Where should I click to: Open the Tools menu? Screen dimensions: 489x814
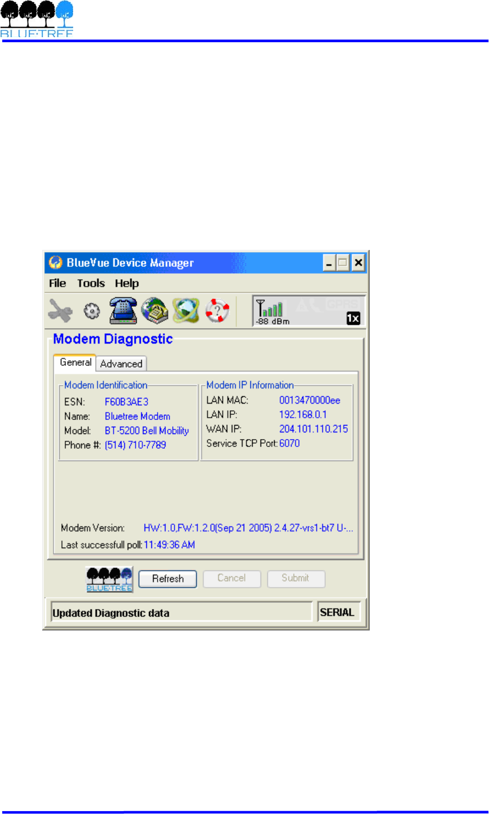[x=91, y=283]
